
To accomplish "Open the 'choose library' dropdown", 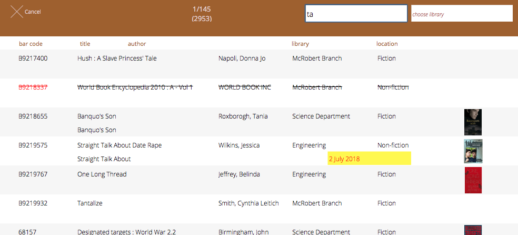I will (x=462, y=14).
